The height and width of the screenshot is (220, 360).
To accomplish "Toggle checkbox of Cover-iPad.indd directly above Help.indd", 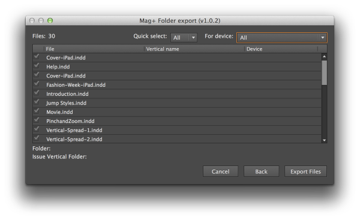I will [36, 57].
